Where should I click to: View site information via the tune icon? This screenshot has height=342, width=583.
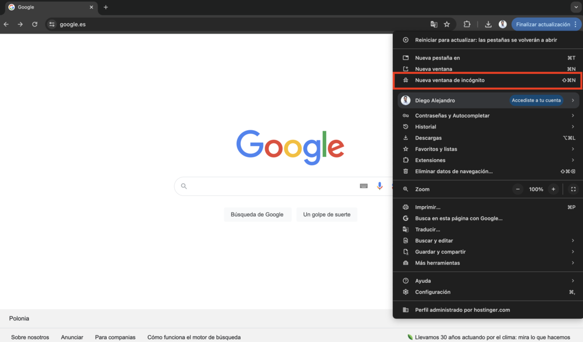(52, 24)
